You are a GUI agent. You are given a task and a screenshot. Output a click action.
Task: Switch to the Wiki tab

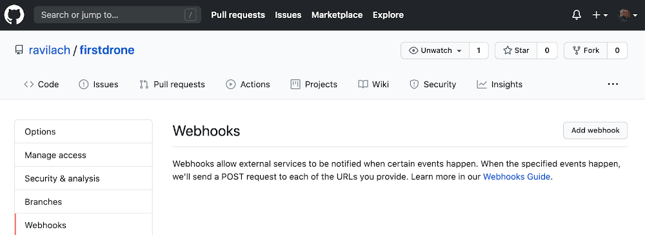click(x=373, y=85)
